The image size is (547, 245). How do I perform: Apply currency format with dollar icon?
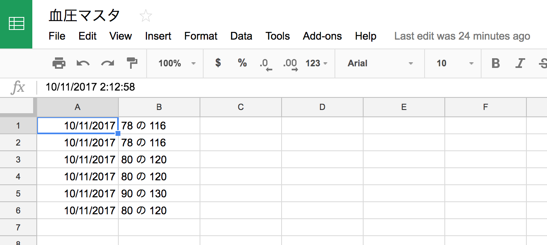click(218, 63)
